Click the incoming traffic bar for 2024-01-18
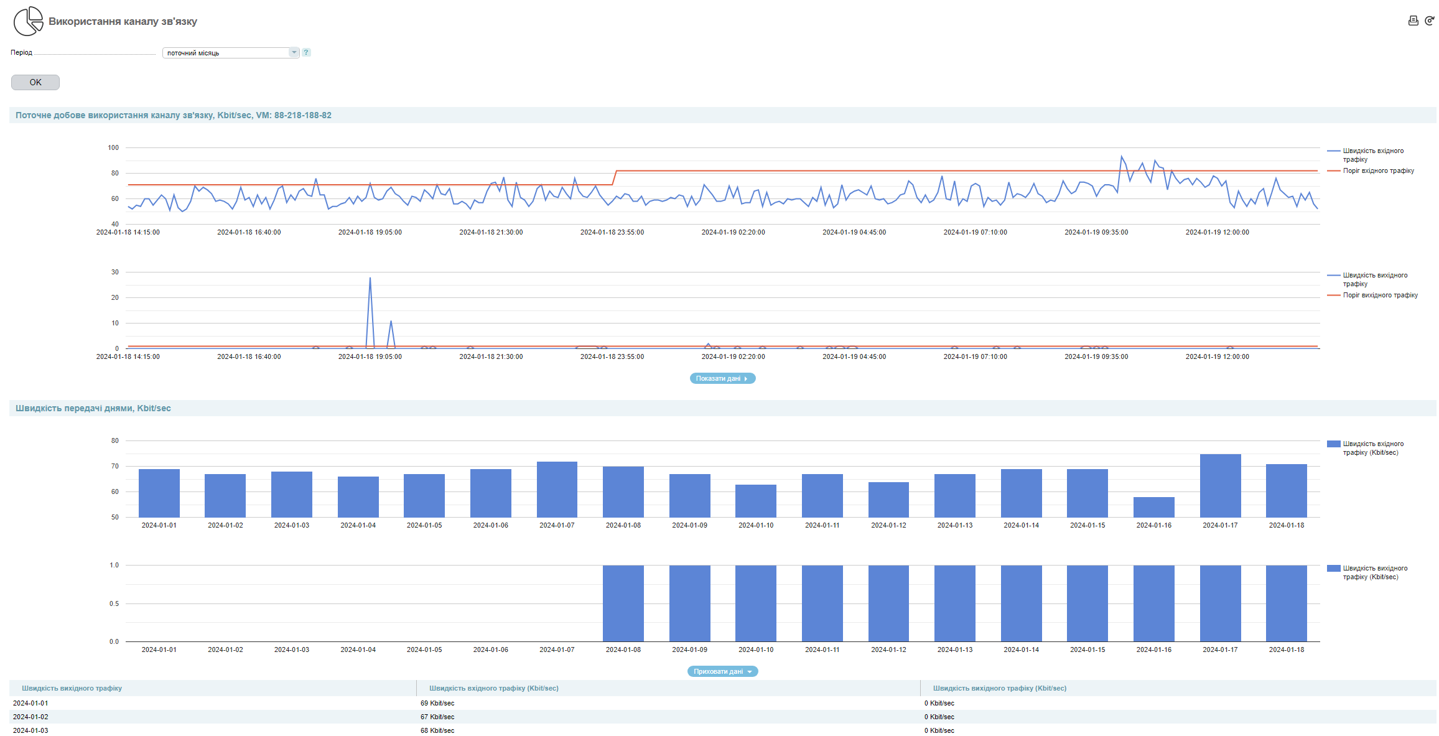 pyautogui.click(x=1287, y=490)
